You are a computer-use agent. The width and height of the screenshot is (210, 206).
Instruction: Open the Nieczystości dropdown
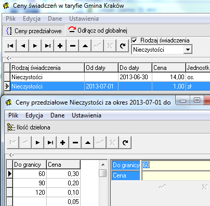(188, 50)
